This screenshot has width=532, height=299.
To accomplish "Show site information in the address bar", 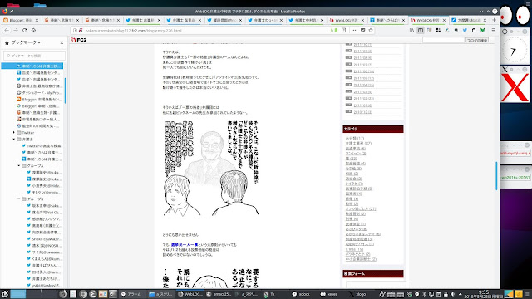I will coord(76,30).
